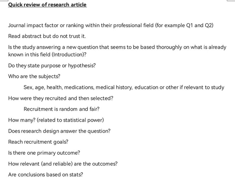Screen dimensions: 235x179
Task: Click the "Who are the subjects?" line
Action: [34, 76]
